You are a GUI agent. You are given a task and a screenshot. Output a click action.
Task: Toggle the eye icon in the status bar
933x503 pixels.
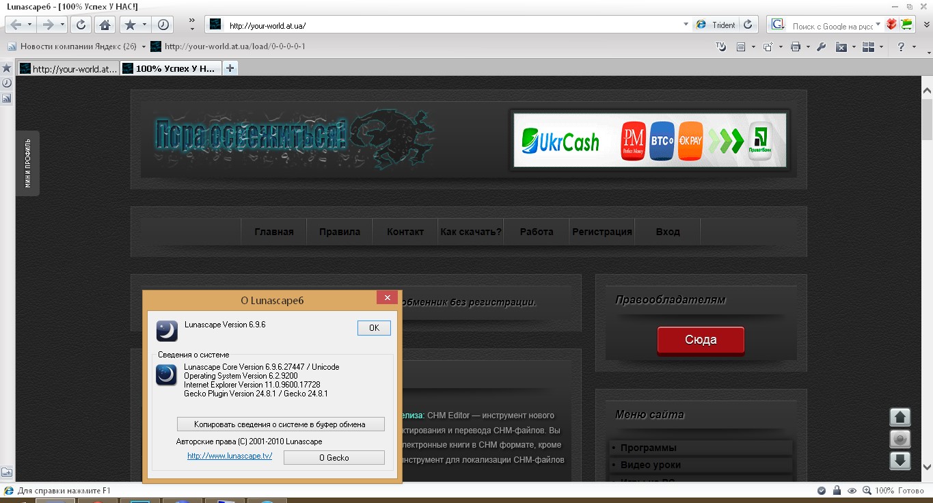point(852,491)
